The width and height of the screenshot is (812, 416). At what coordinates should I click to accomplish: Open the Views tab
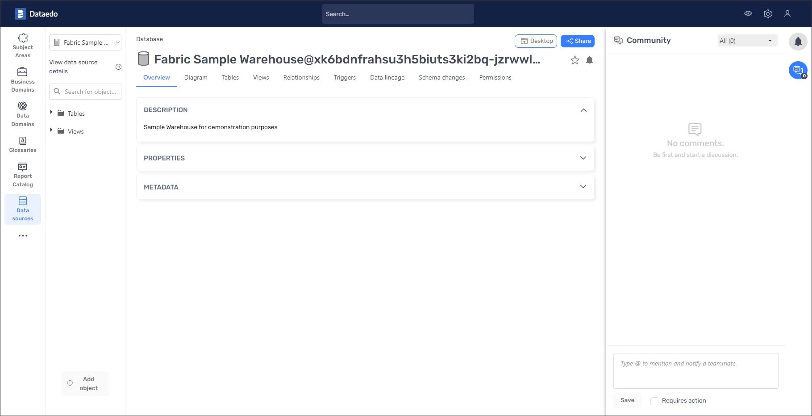pyautogui.click(x=261, y=78)
